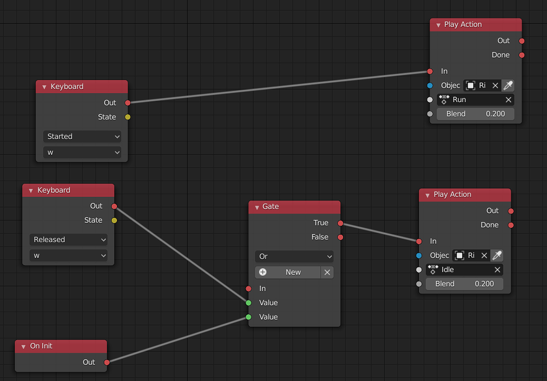The width and height of the screenshot is (547, 381).
Task: Open the w key dropdown on the lower Keyboard node
Action: [68, 255]
